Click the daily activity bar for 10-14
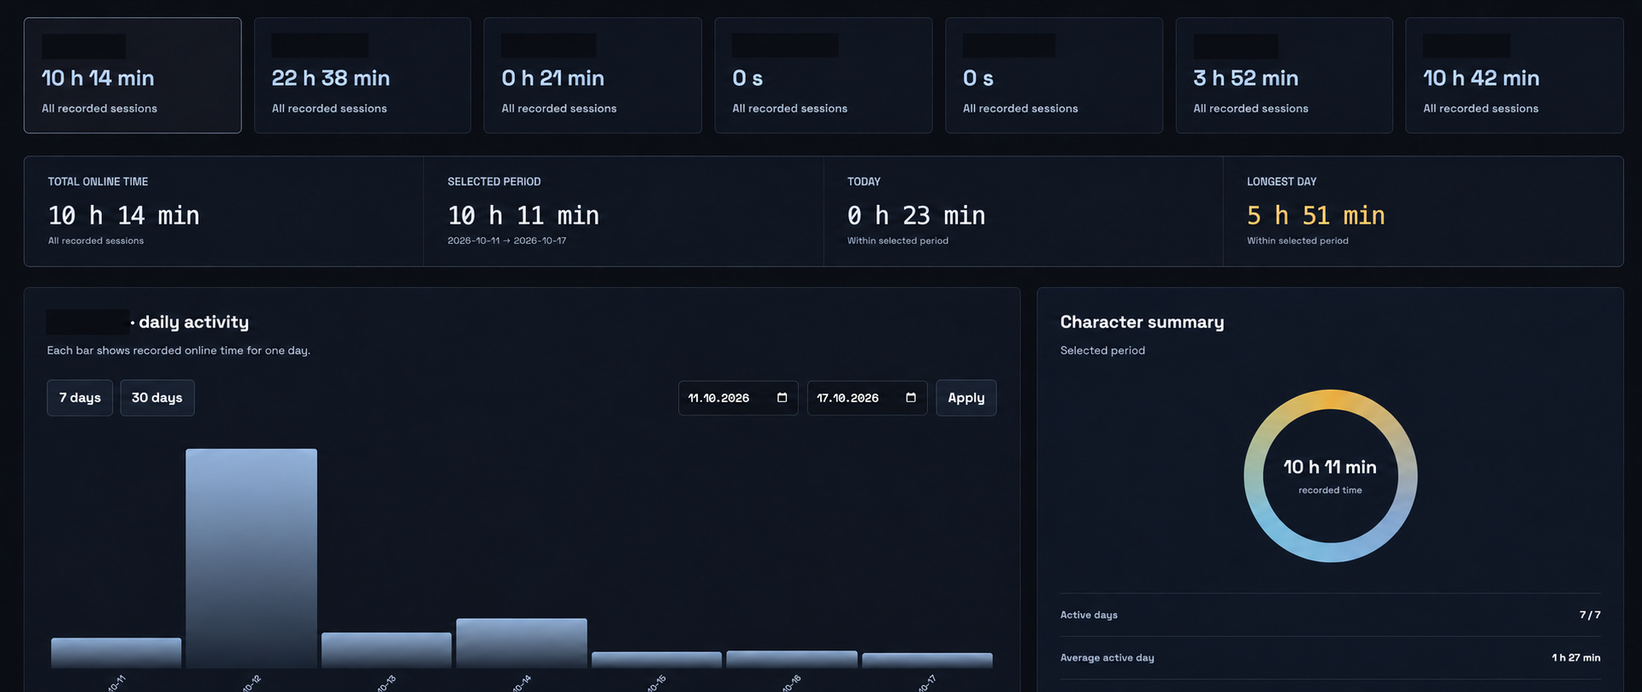This screenshot has height=692, width=1642. click(522, 644)
